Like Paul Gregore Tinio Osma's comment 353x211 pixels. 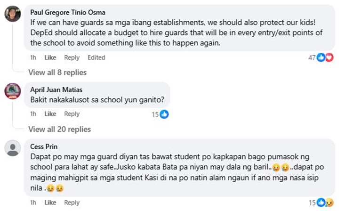point(50,57)
